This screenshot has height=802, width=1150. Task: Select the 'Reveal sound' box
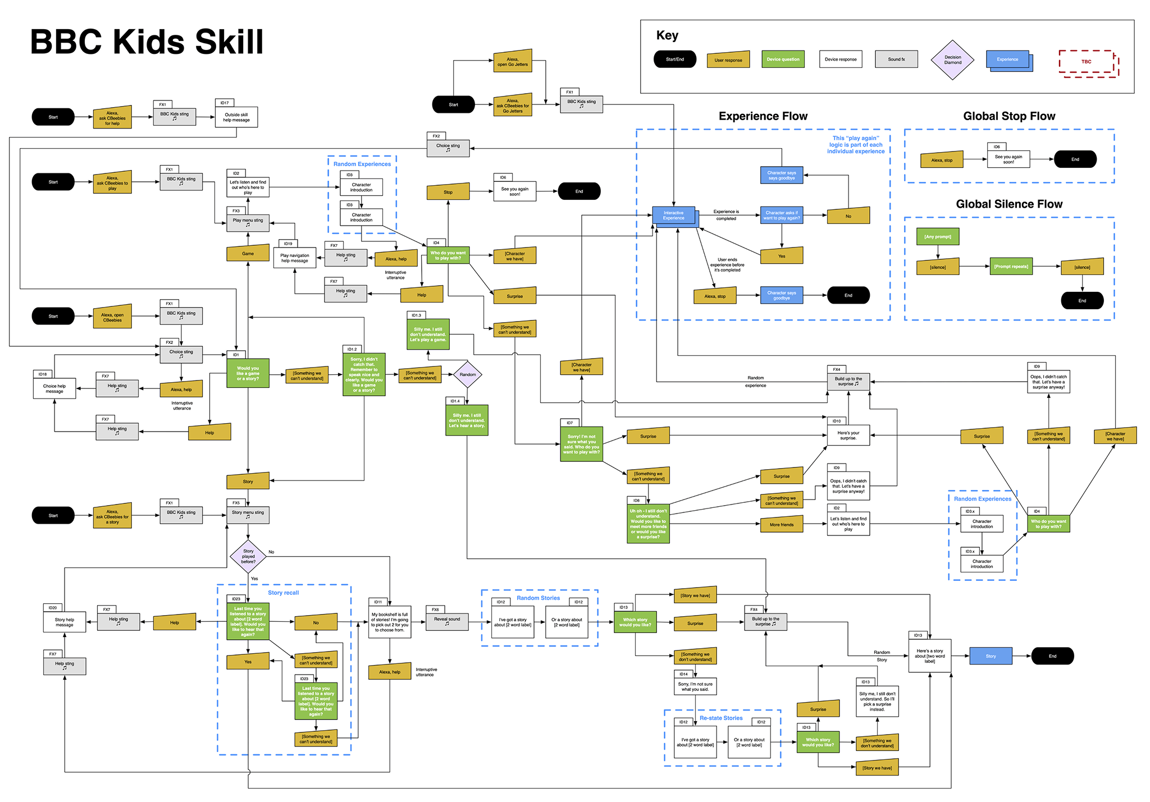(x=447, y=622)
